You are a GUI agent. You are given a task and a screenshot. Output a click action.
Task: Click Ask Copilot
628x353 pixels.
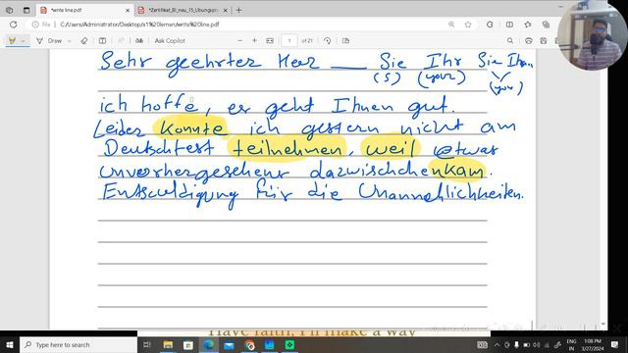[170, 41]
